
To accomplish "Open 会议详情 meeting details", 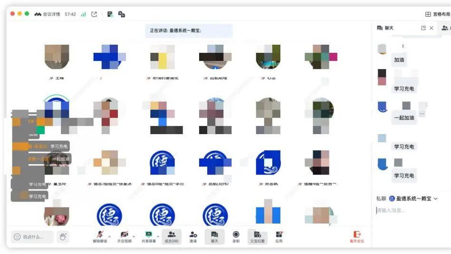I will (47, 14).
